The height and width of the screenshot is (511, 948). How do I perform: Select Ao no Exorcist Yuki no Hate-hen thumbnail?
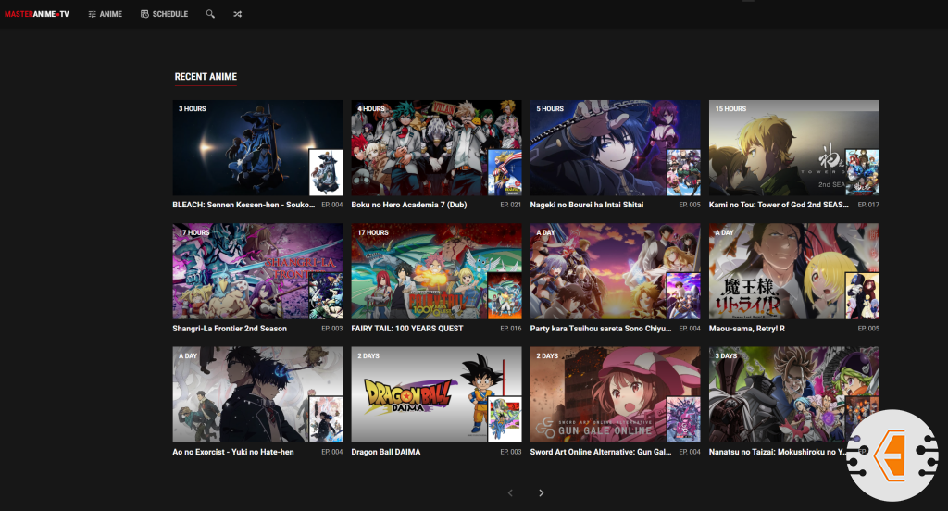coord(257,395)
